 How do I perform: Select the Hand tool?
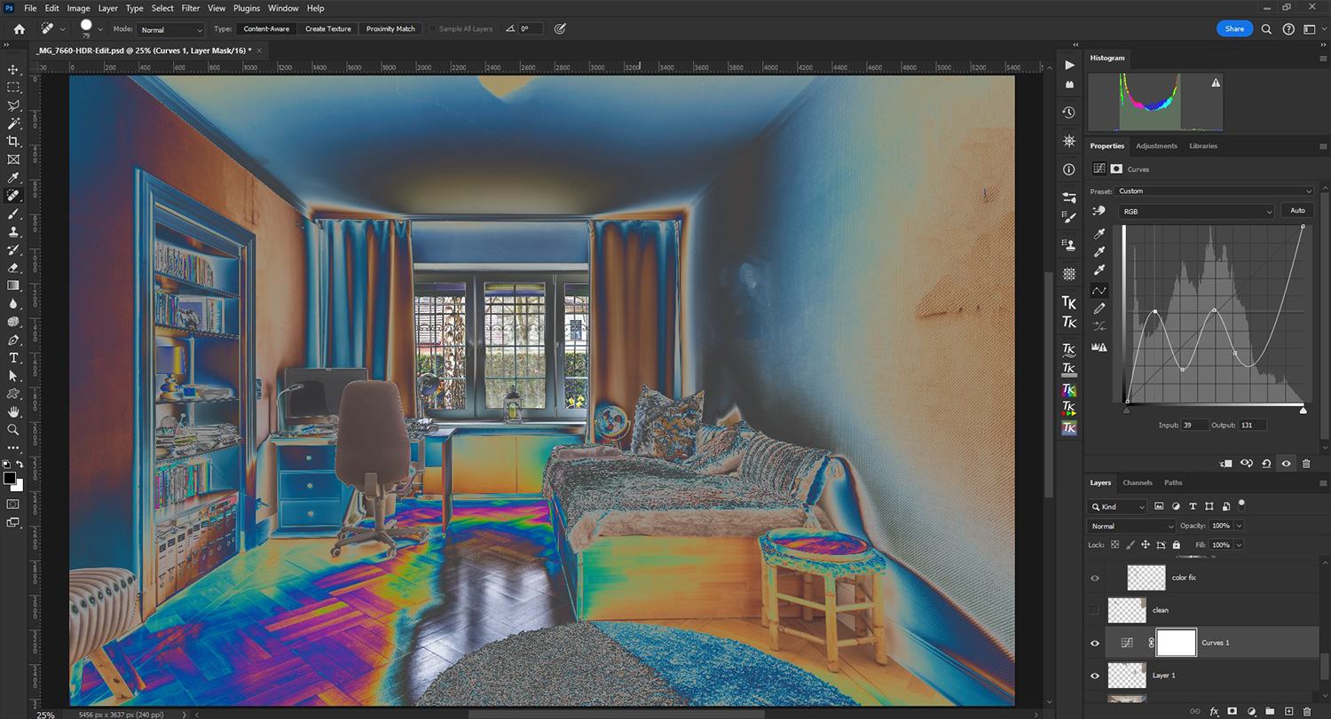(x=13, y=411)
